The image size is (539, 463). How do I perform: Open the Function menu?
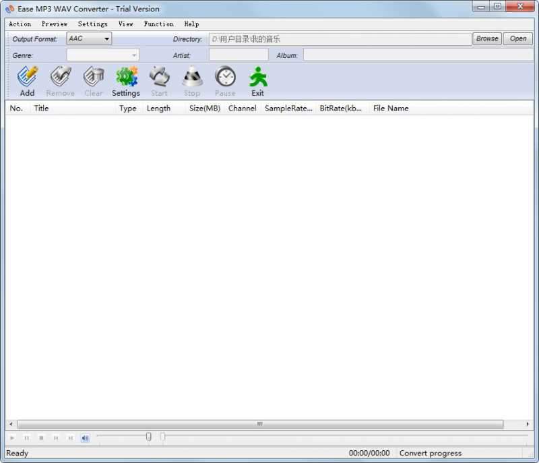[158, 24]
